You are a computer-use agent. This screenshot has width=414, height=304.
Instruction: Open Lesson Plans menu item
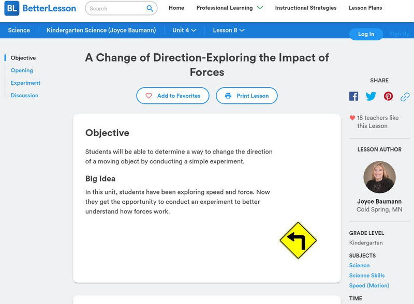[365, 8]
